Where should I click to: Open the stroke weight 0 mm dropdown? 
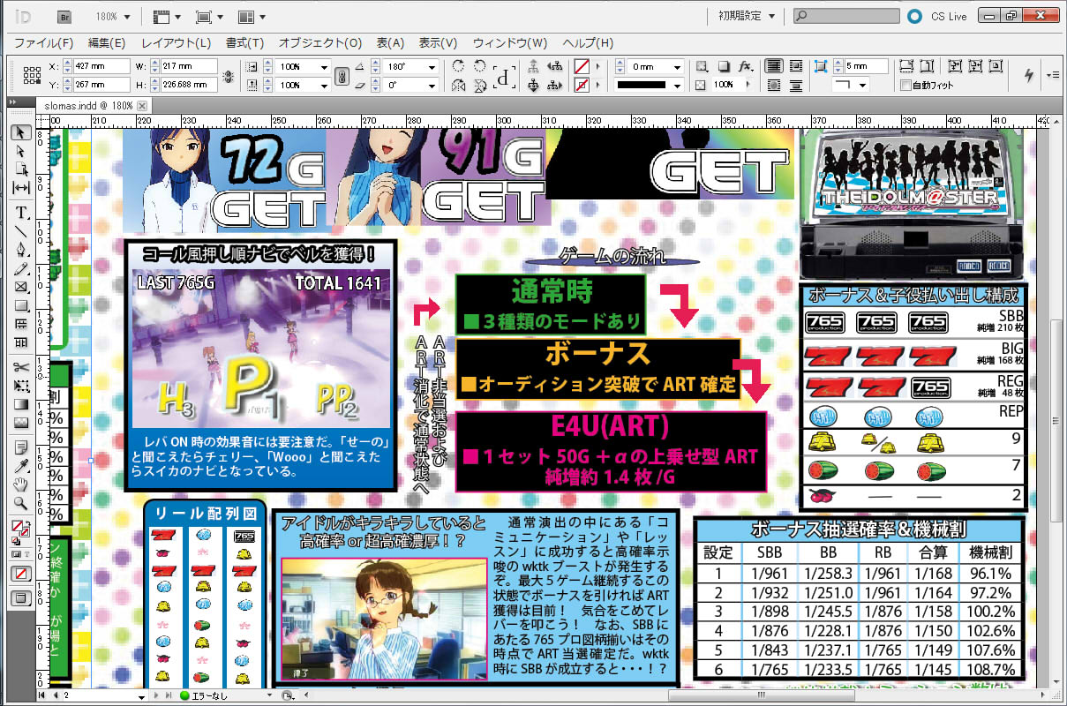click(678, 67)
